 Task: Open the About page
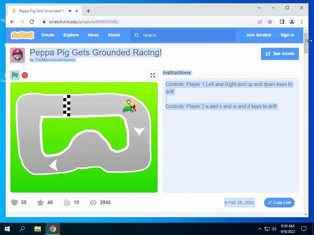point(114,35)
